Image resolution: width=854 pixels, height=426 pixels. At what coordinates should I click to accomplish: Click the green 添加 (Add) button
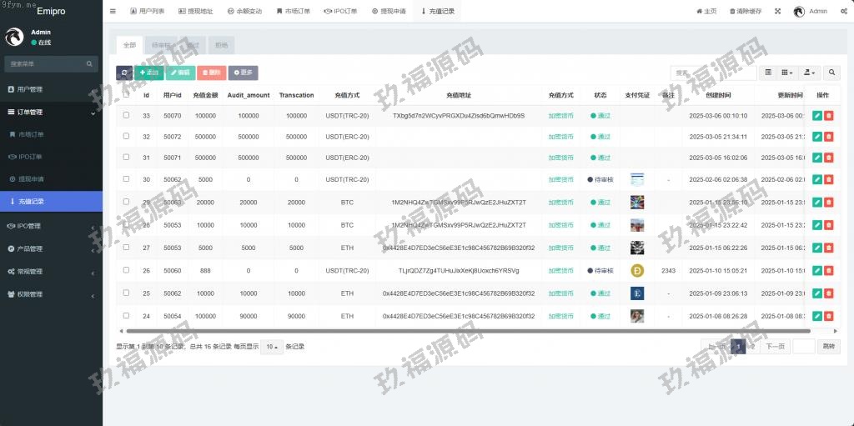coord(149,73)
